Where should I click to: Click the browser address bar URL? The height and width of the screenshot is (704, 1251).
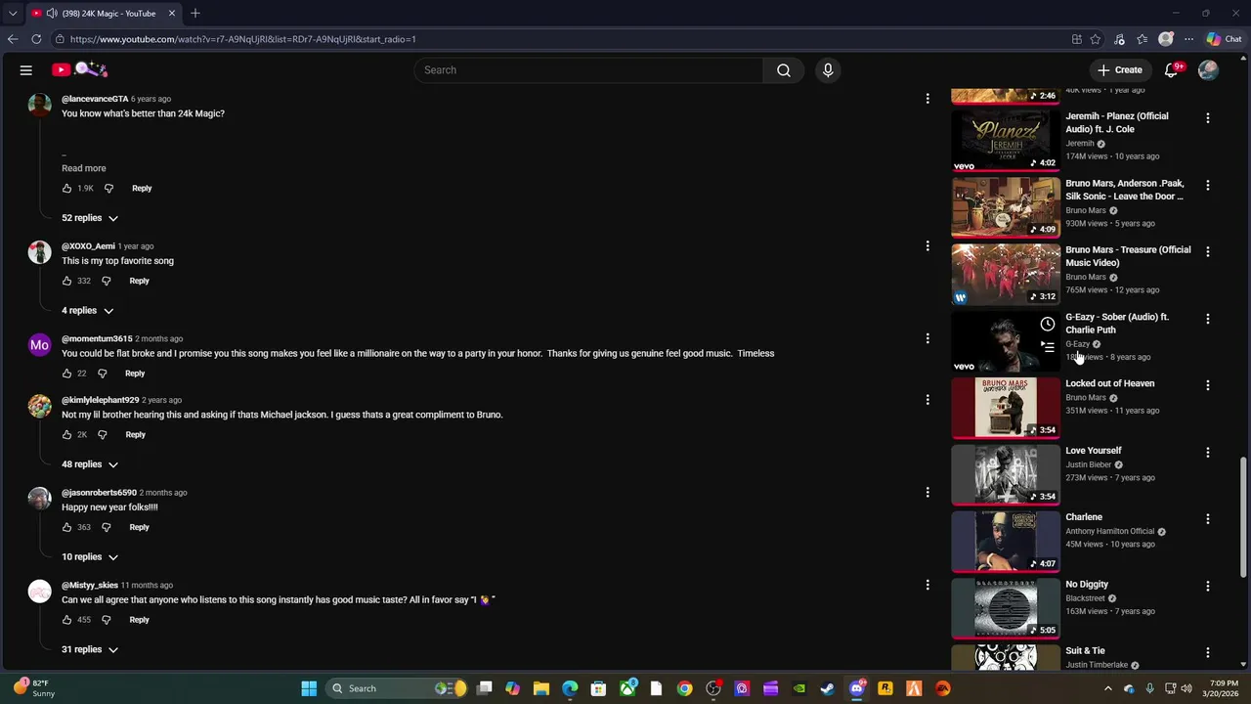(x=243, y=39)
